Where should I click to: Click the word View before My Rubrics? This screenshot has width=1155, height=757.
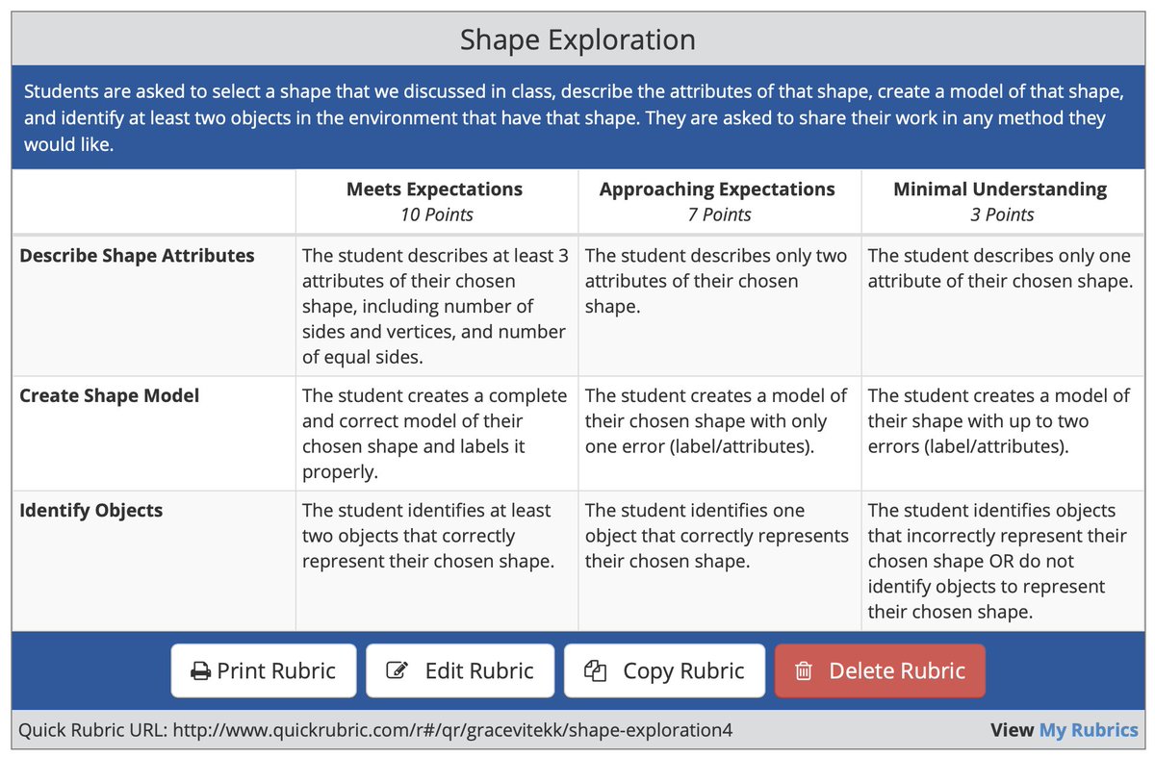1012,730
